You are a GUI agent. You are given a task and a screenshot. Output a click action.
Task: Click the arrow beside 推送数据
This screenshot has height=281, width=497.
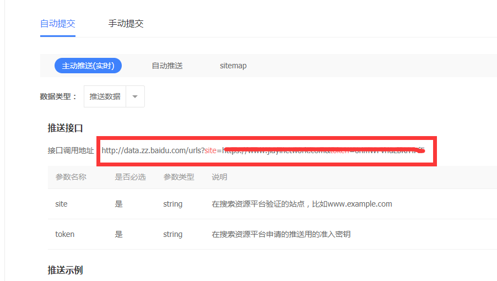(135, 96)
